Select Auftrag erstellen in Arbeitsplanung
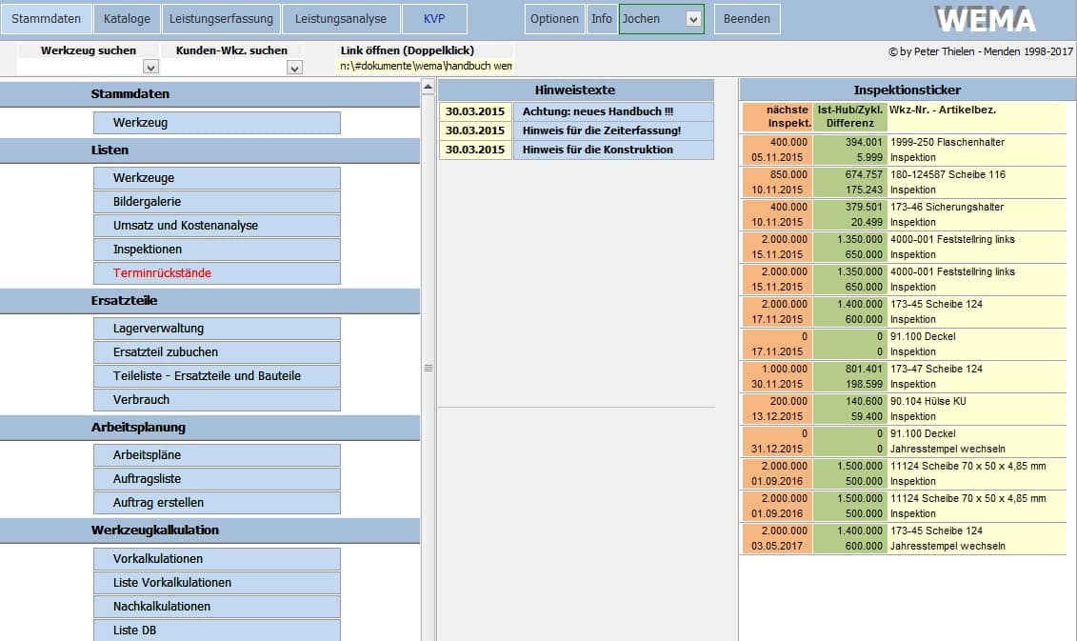1077x641 pixels. (217, 503)
